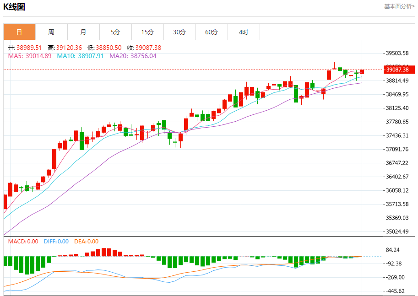418x296 pixels.
Task: Click the 37780.85 price axis label
Action: tap(397, 122)
